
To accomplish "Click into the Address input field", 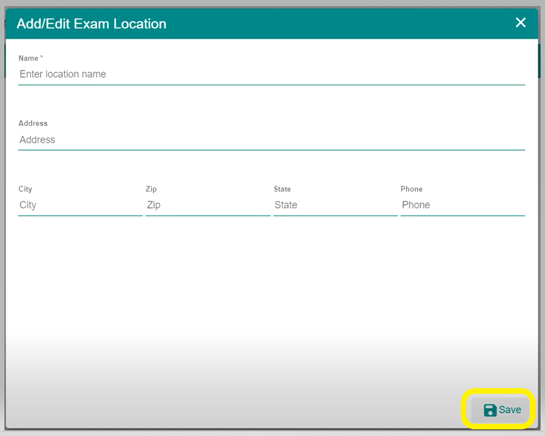I will coord(271,140).
